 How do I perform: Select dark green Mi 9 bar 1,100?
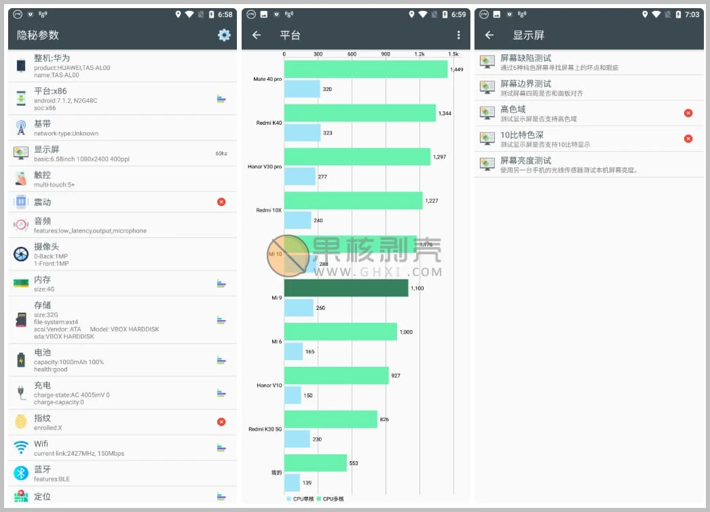tap(346, 288)
